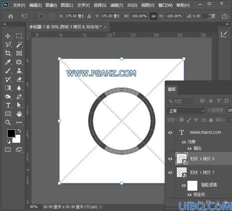The height and width of the screenshot is (211, 232).
Task: Select the Path Selection tool
Action: click(19, 105)
